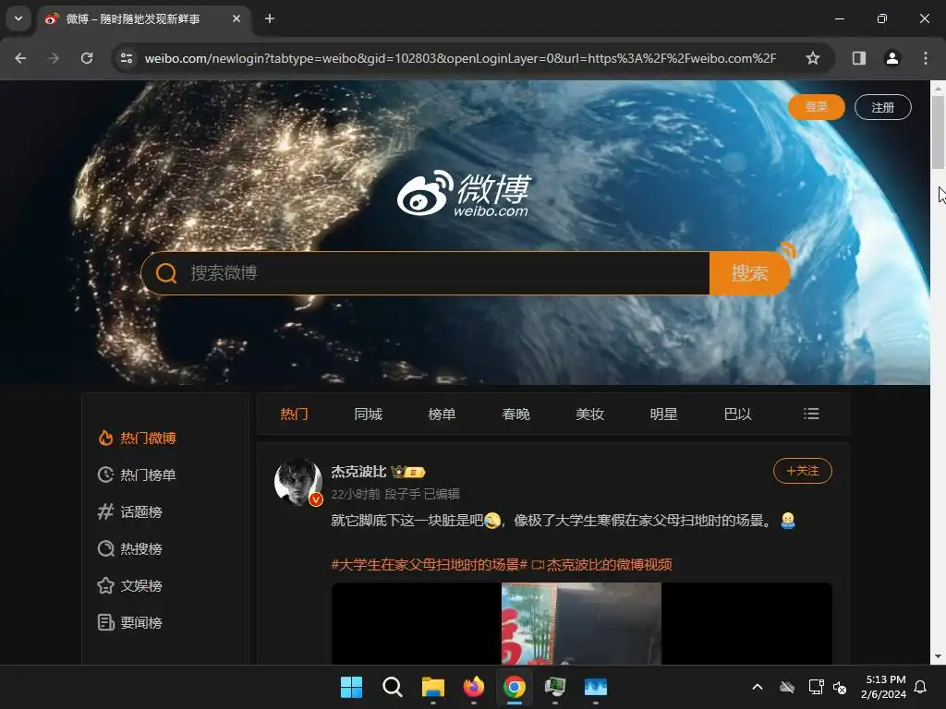Open 要闻榜 in the sidebar

click(129, 622)
